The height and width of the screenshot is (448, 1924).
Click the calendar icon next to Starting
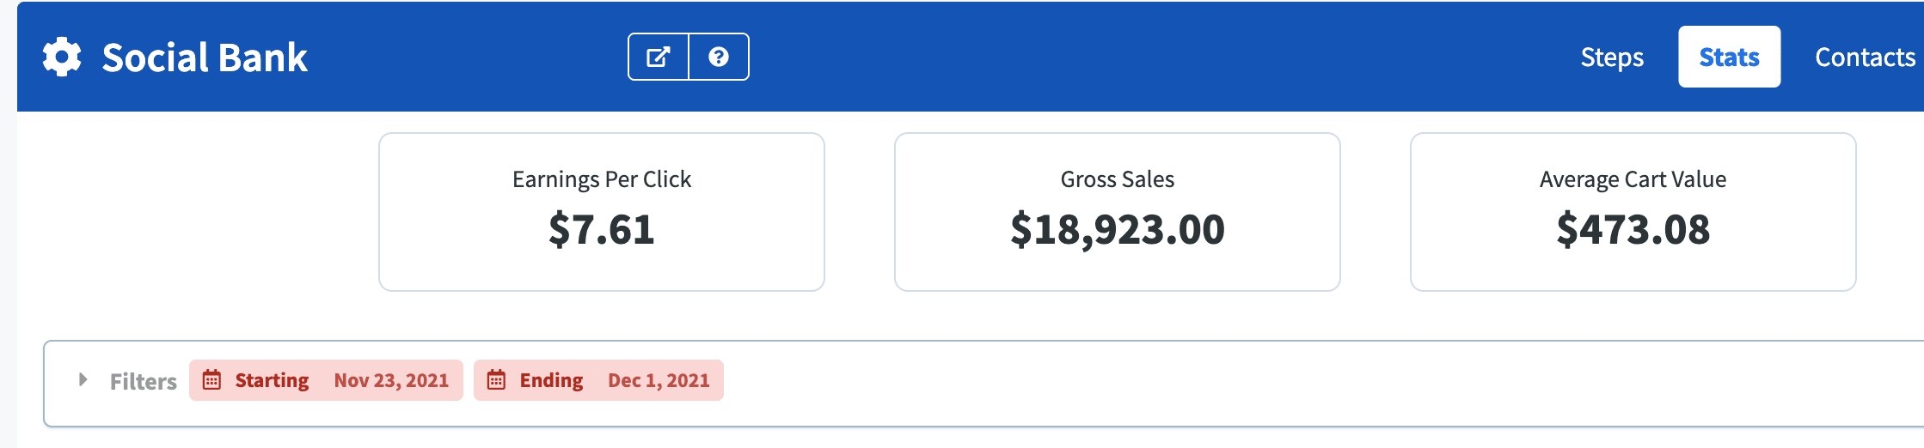click(211, 380)
